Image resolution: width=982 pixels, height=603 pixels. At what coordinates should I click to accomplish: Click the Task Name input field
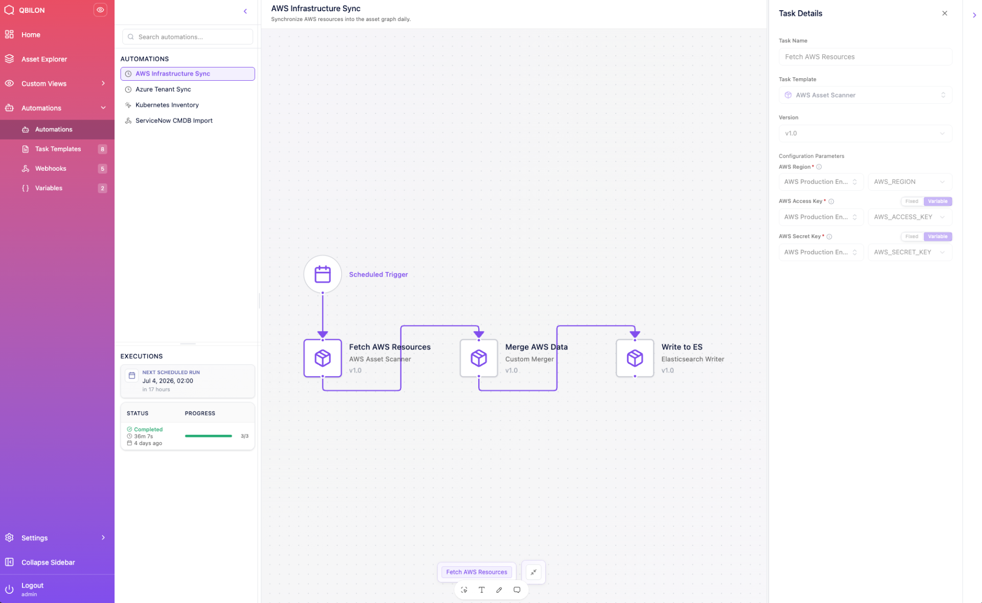(865, 57)
